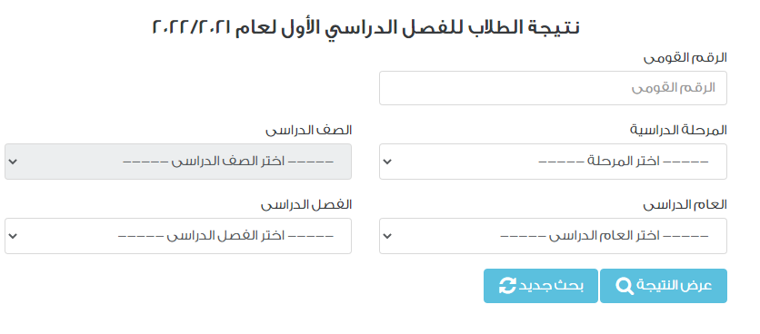Click the refresh arrows icon on بحث جديد
Viewport: 760px width, 334px height.
(x=507, y=286)
